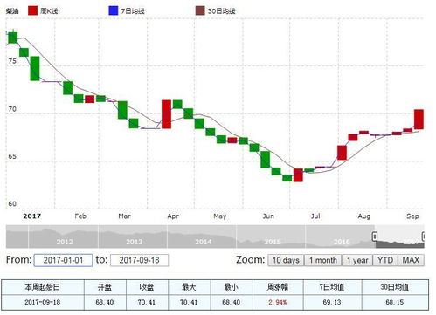This screenshot has width=436, height=315.
Task: Click the red weekly K-line legend swatch
Action: [32, 10]
